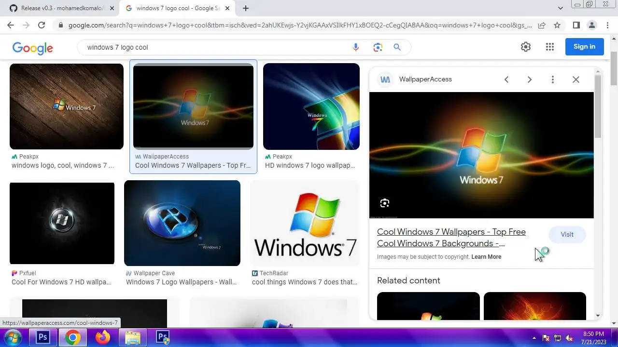Image resolution: width=618 pixels, height=347 pixels.
Task: Open 'Cool Windows 7 Wallpapers - Top Free' link
Action: click(x=451, y=238)
